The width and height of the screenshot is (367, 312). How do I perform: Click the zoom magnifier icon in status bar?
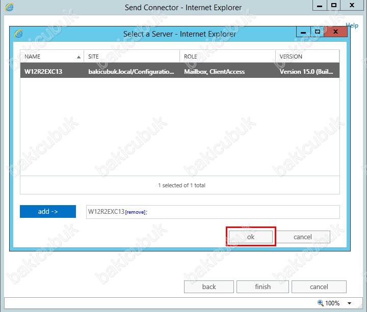[x=320, y=303]
